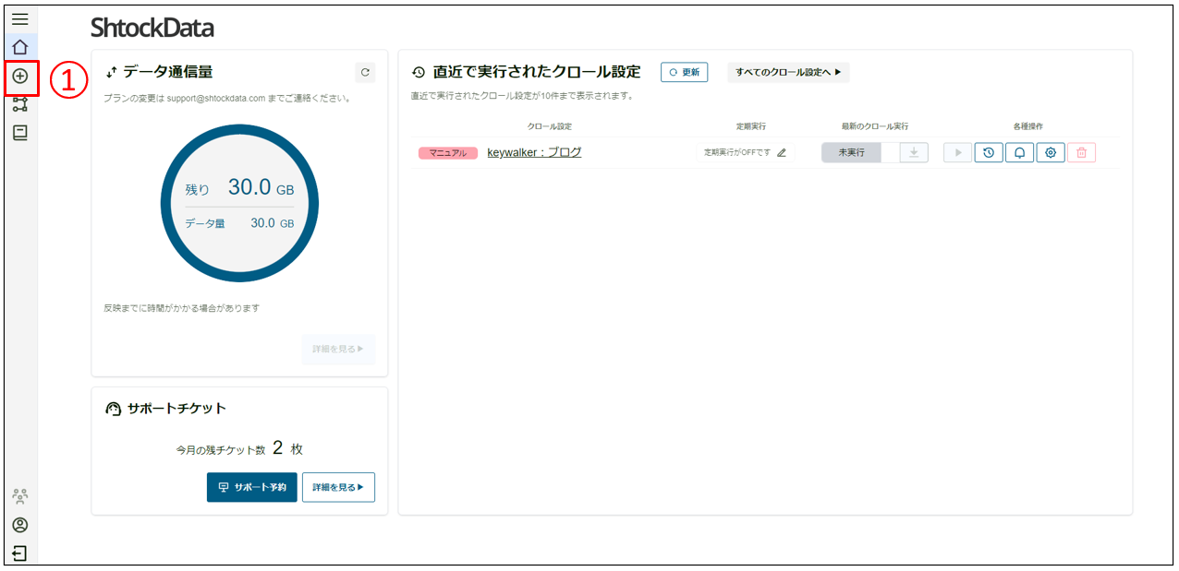The height and width of the screenshot is (571, 1179).
Task: Click the サポート予約 button
Action: pyautogui.click(x=251, y=487)
